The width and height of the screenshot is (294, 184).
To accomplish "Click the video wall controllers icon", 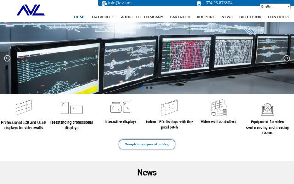I will click(x=219, y=108).
